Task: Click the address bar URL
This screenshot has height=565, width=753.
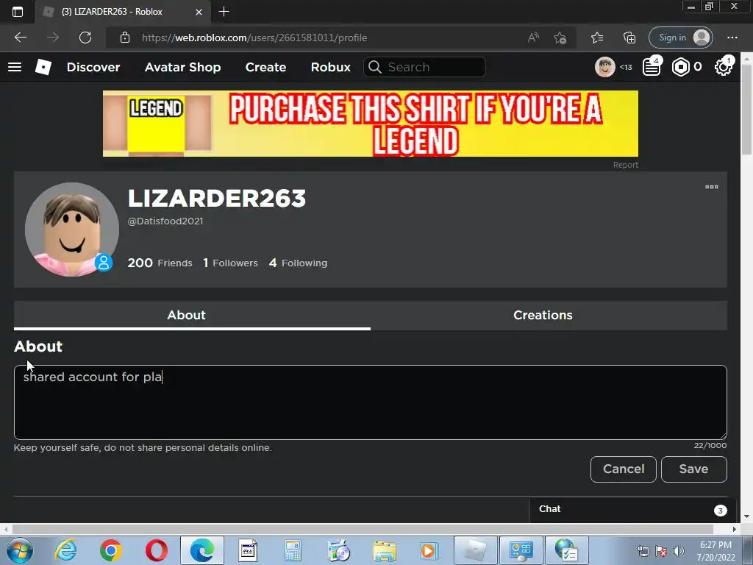Action: [x=254, y=38]
